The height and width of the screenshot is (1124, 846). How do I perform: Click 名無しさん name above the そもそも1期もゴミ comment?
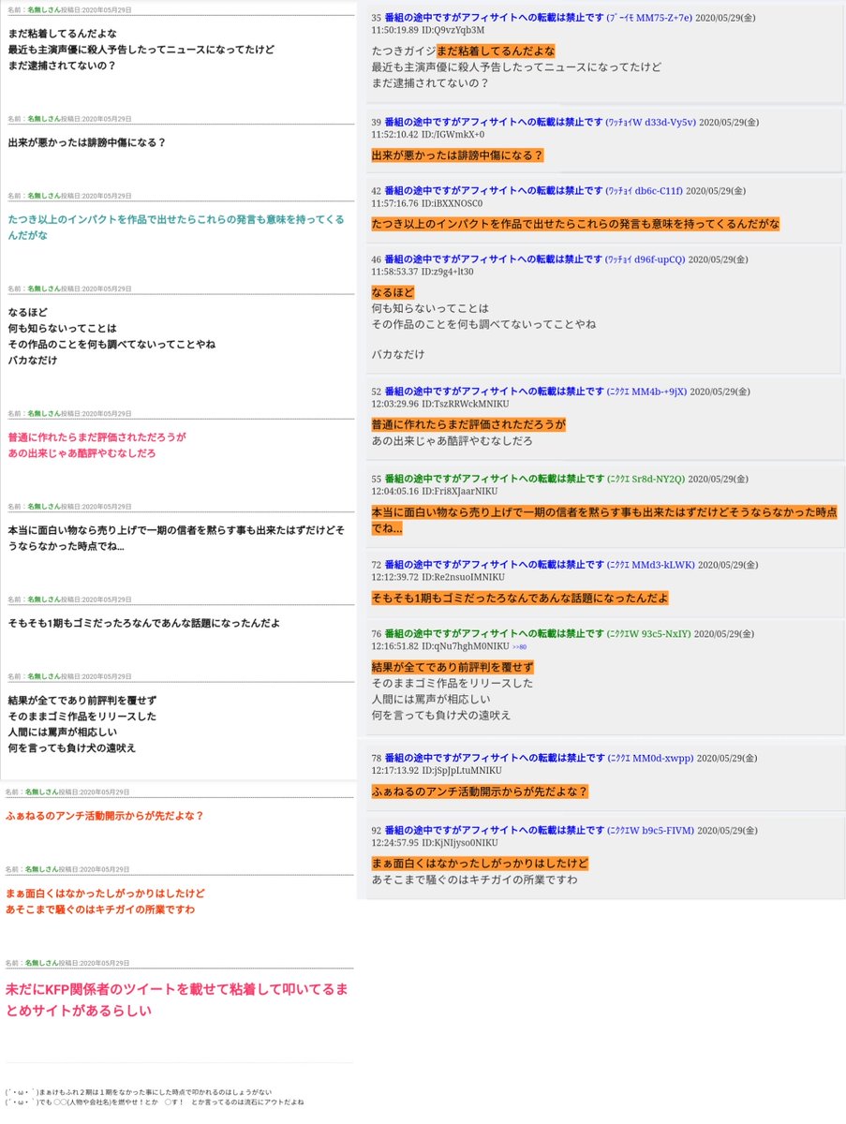click(44, 599)
